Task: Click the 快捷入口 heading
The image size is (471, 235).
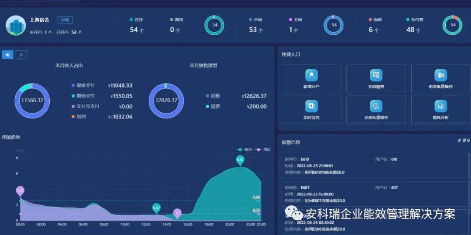Action: pos(291,55)
